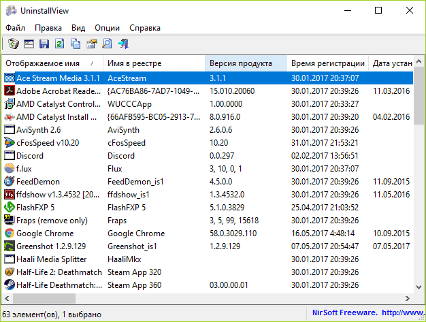Image resolution: width=426 pixels, height=322 pixels.
Task: Click the Uninstall recycle bin toolbar icon
Action: 14,44
